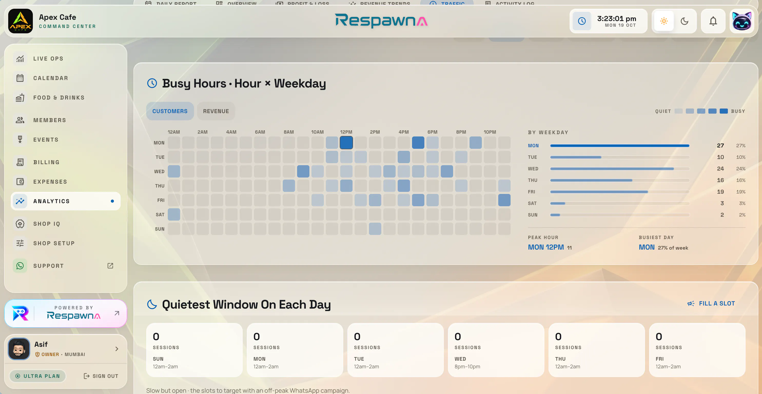Click Fill a Slot link

tap(711, 303)
